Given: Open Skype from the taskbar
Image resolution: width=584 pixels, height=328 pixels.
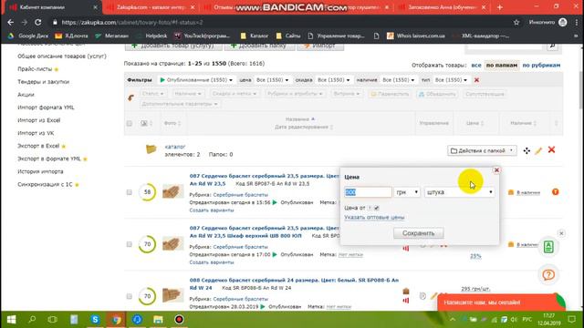Looking at the screenshot, I should [x=95, y=320].
